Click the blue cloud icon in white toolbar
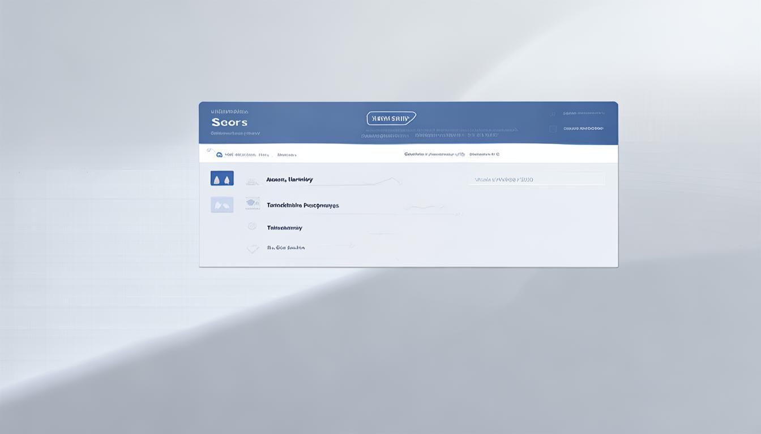761x434 pixels. 219,155
